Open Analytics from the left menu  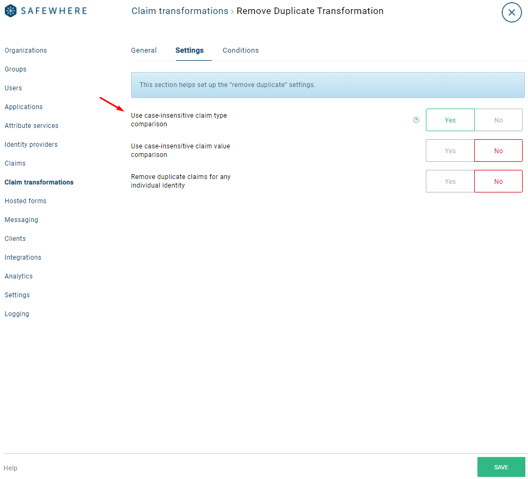19,276
